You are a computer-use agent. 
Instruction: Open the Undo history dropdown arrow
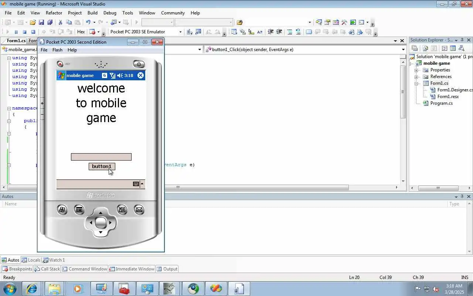coord(94,23)
